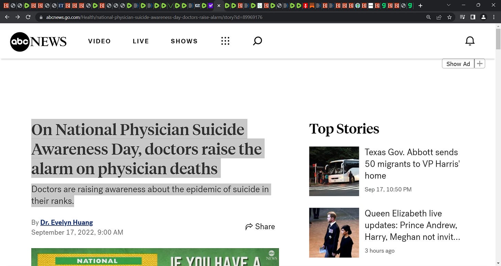The image size is (501, 266).
Task: Click the scrollbar up arrow
Action: 498,26
